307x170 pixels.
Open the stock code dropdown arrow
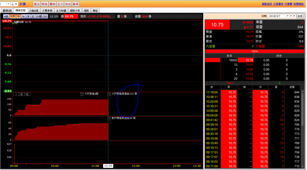(8, 4)
